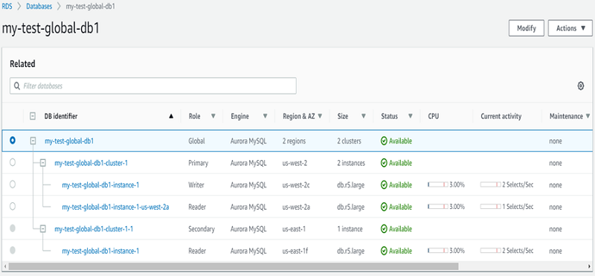Click the Size column sort arrow
Image resolution: width=595 pixels, height=276 pixels.
[x=364, y=116]
